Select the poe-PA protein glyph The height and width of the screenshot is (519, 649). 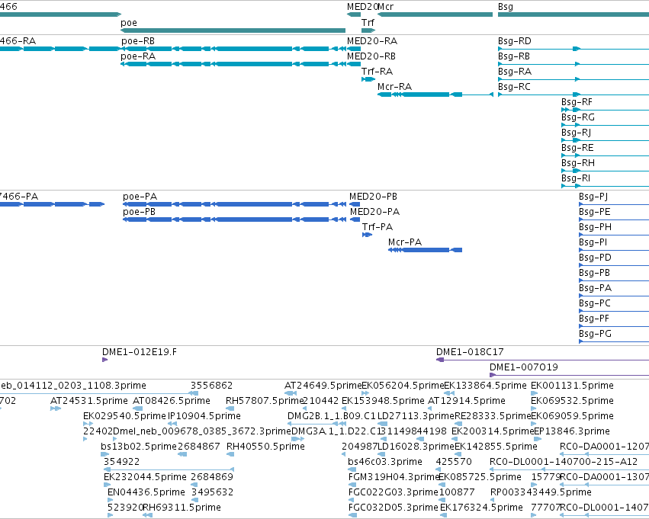coord(234,204)
